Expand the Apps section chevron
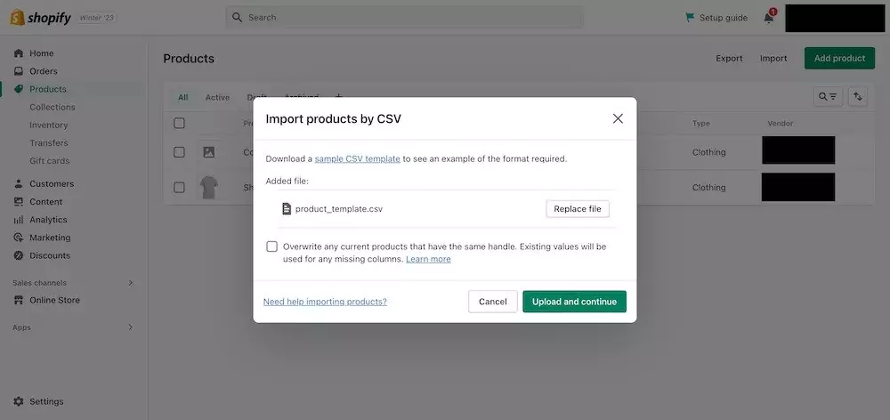 click(x=131, y=327)
